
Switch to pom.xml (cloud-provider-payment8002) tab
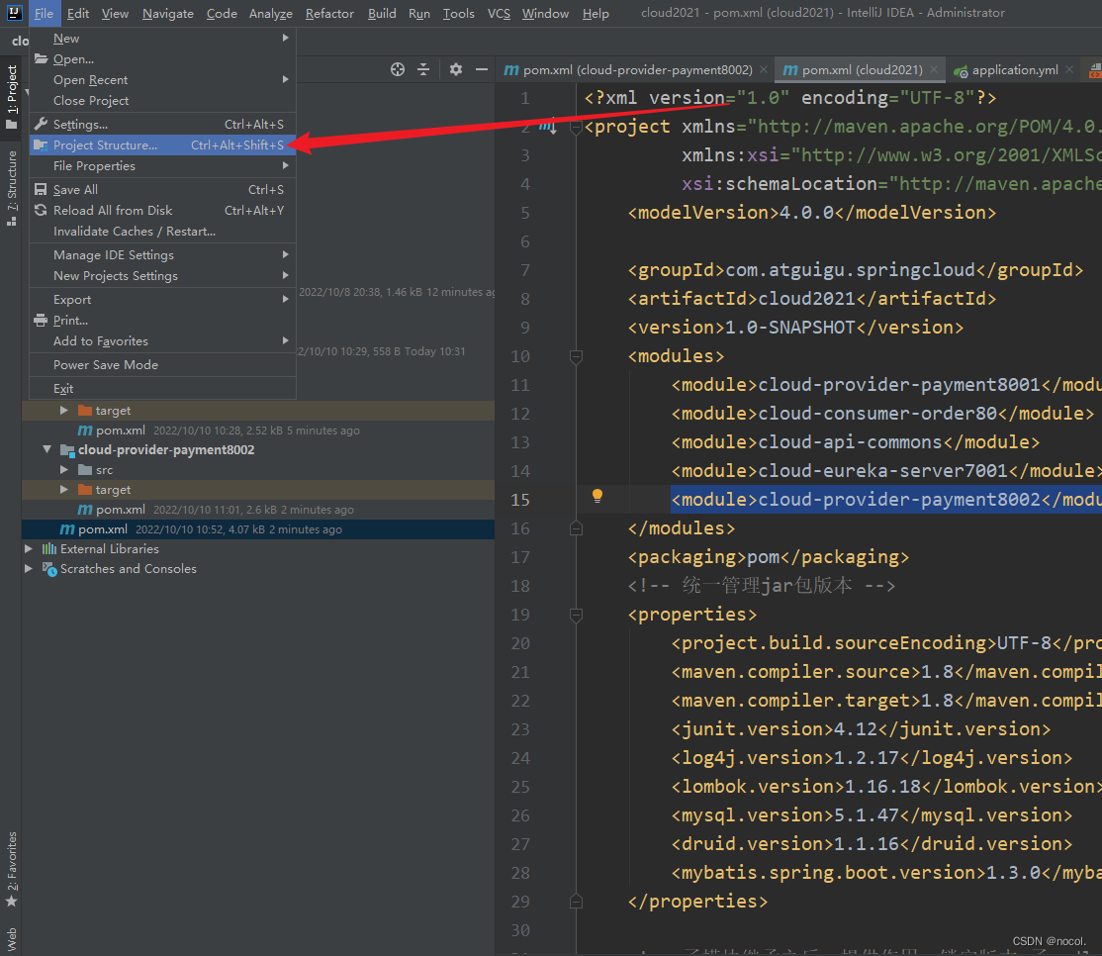coord(629,69)
